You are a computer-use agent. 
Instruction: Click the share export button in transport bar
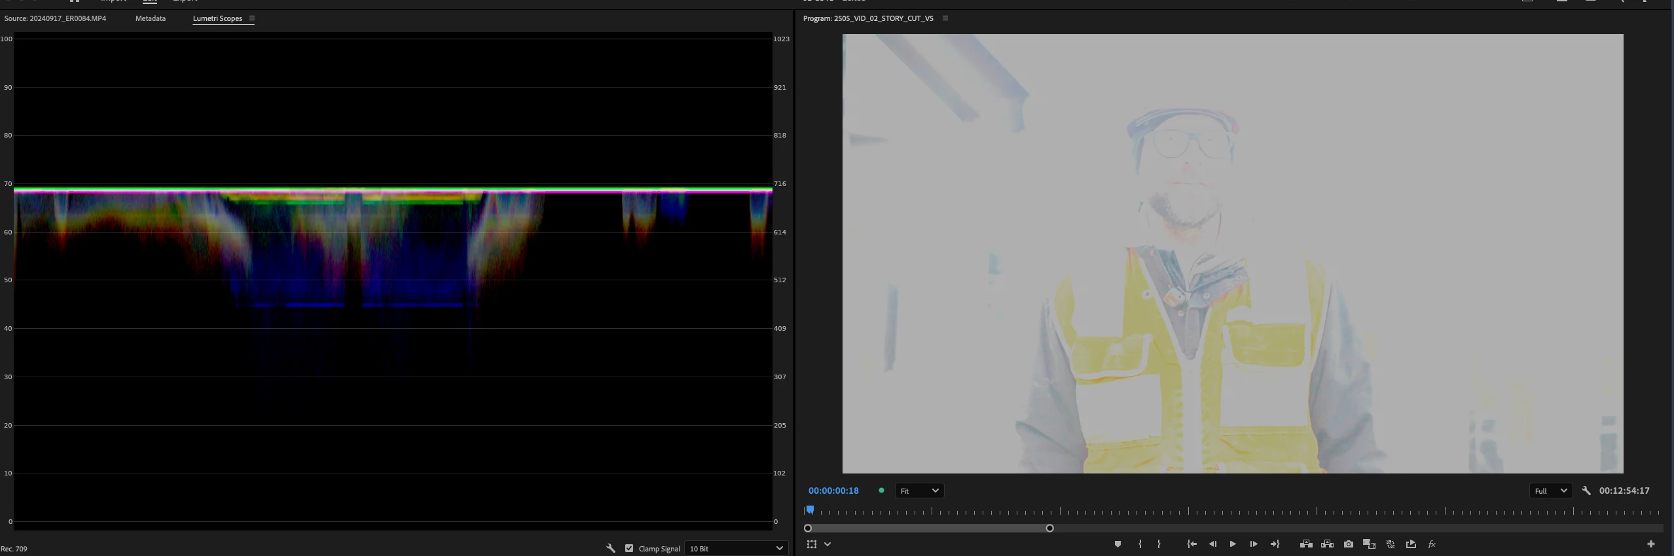coord(1411,544)
